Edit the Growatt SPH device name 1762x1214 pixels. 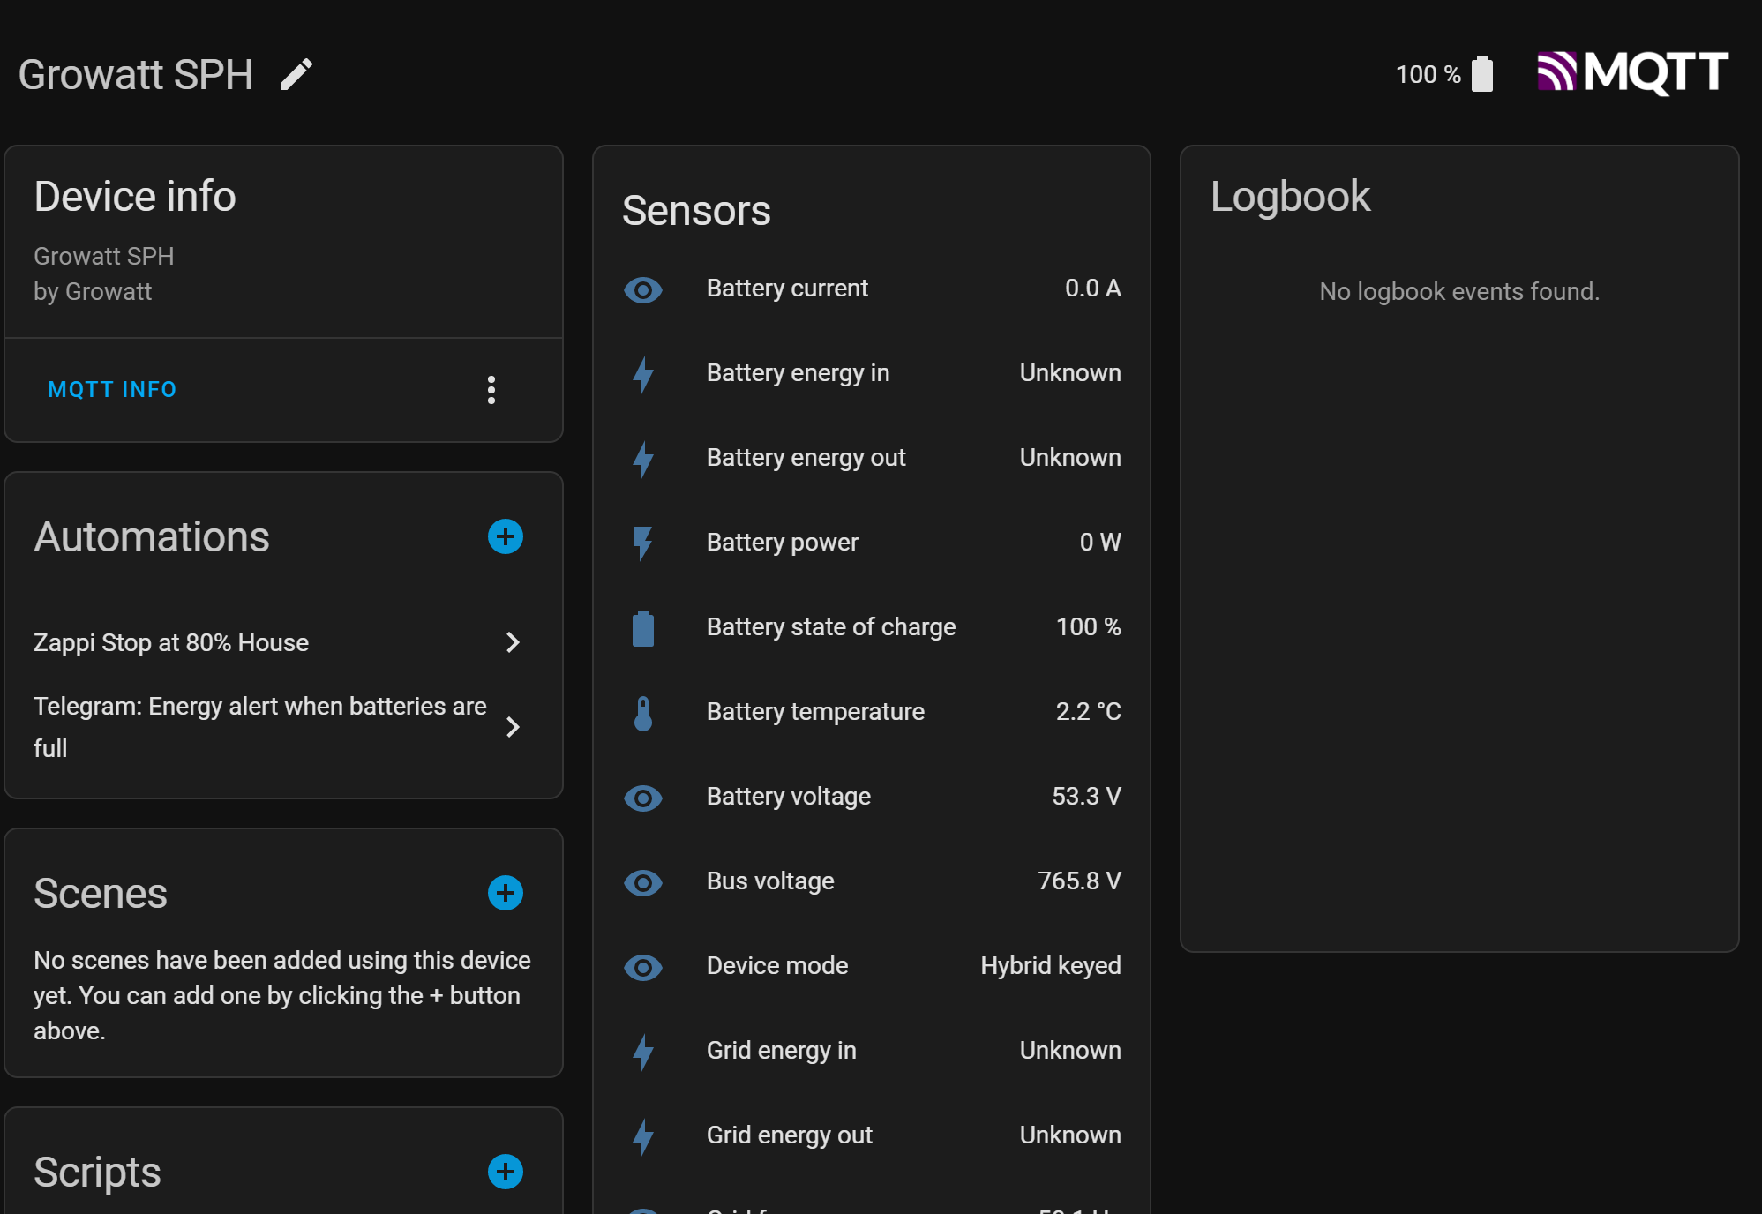click(296, 74)
